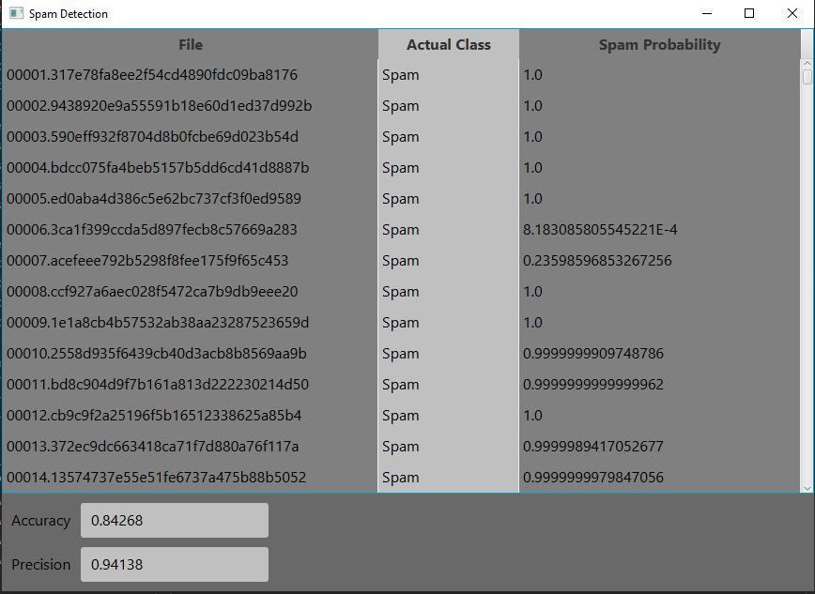Click the Precision field showing 0.94138
The image size is (815, 594).
coord(175,564)
